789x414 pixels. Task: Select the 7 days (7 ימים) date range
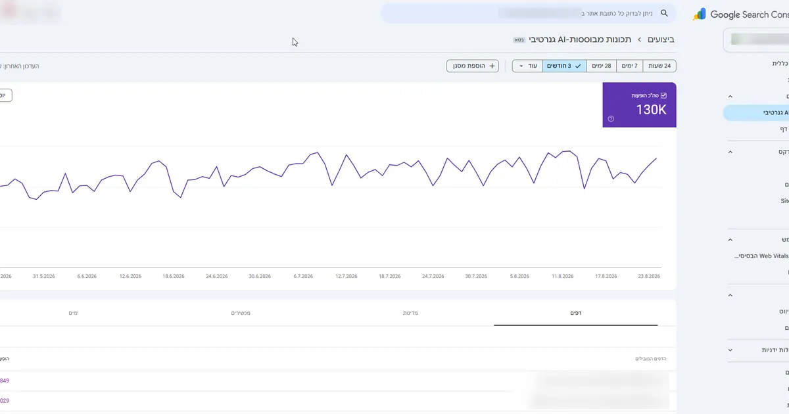[631, 66]
